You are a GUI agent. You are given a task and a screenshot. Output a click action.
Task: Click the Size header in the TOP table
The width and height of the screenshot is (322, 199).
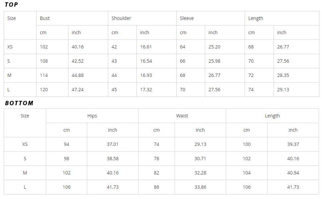(12, 18)
